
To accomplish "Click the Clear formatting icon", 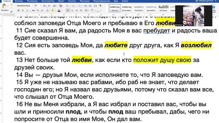I will (x=61, y=6).
